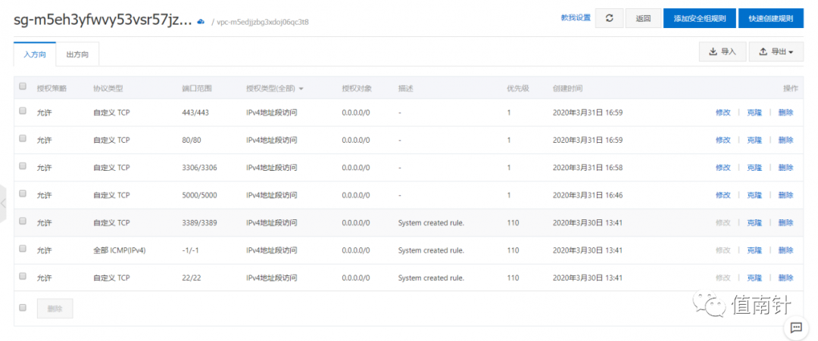This screenshot has height=341, width=818.
Task: Click 删除 for the 22/22 rule
Action: tap(785, 278)
